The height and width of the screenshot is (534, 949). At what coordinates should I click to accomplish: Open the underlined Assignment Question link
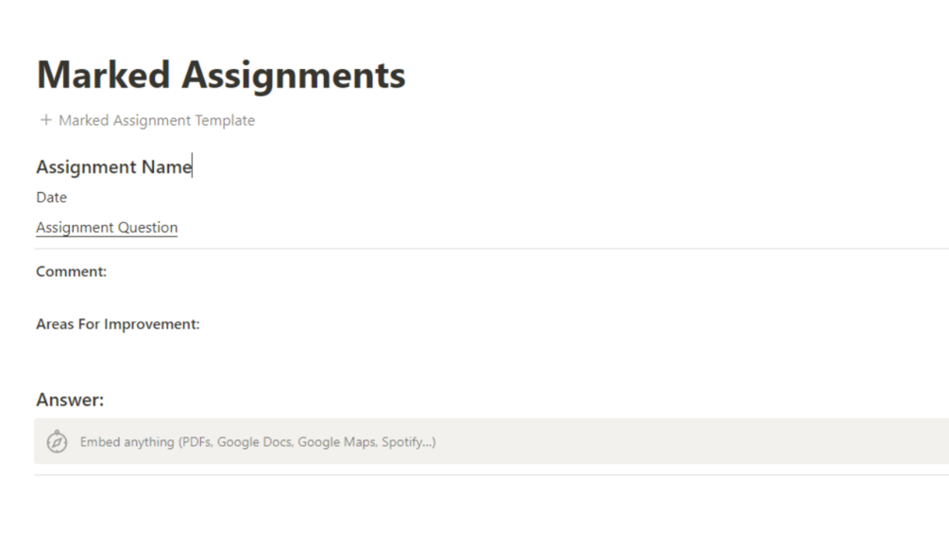(x=107, y=228)
